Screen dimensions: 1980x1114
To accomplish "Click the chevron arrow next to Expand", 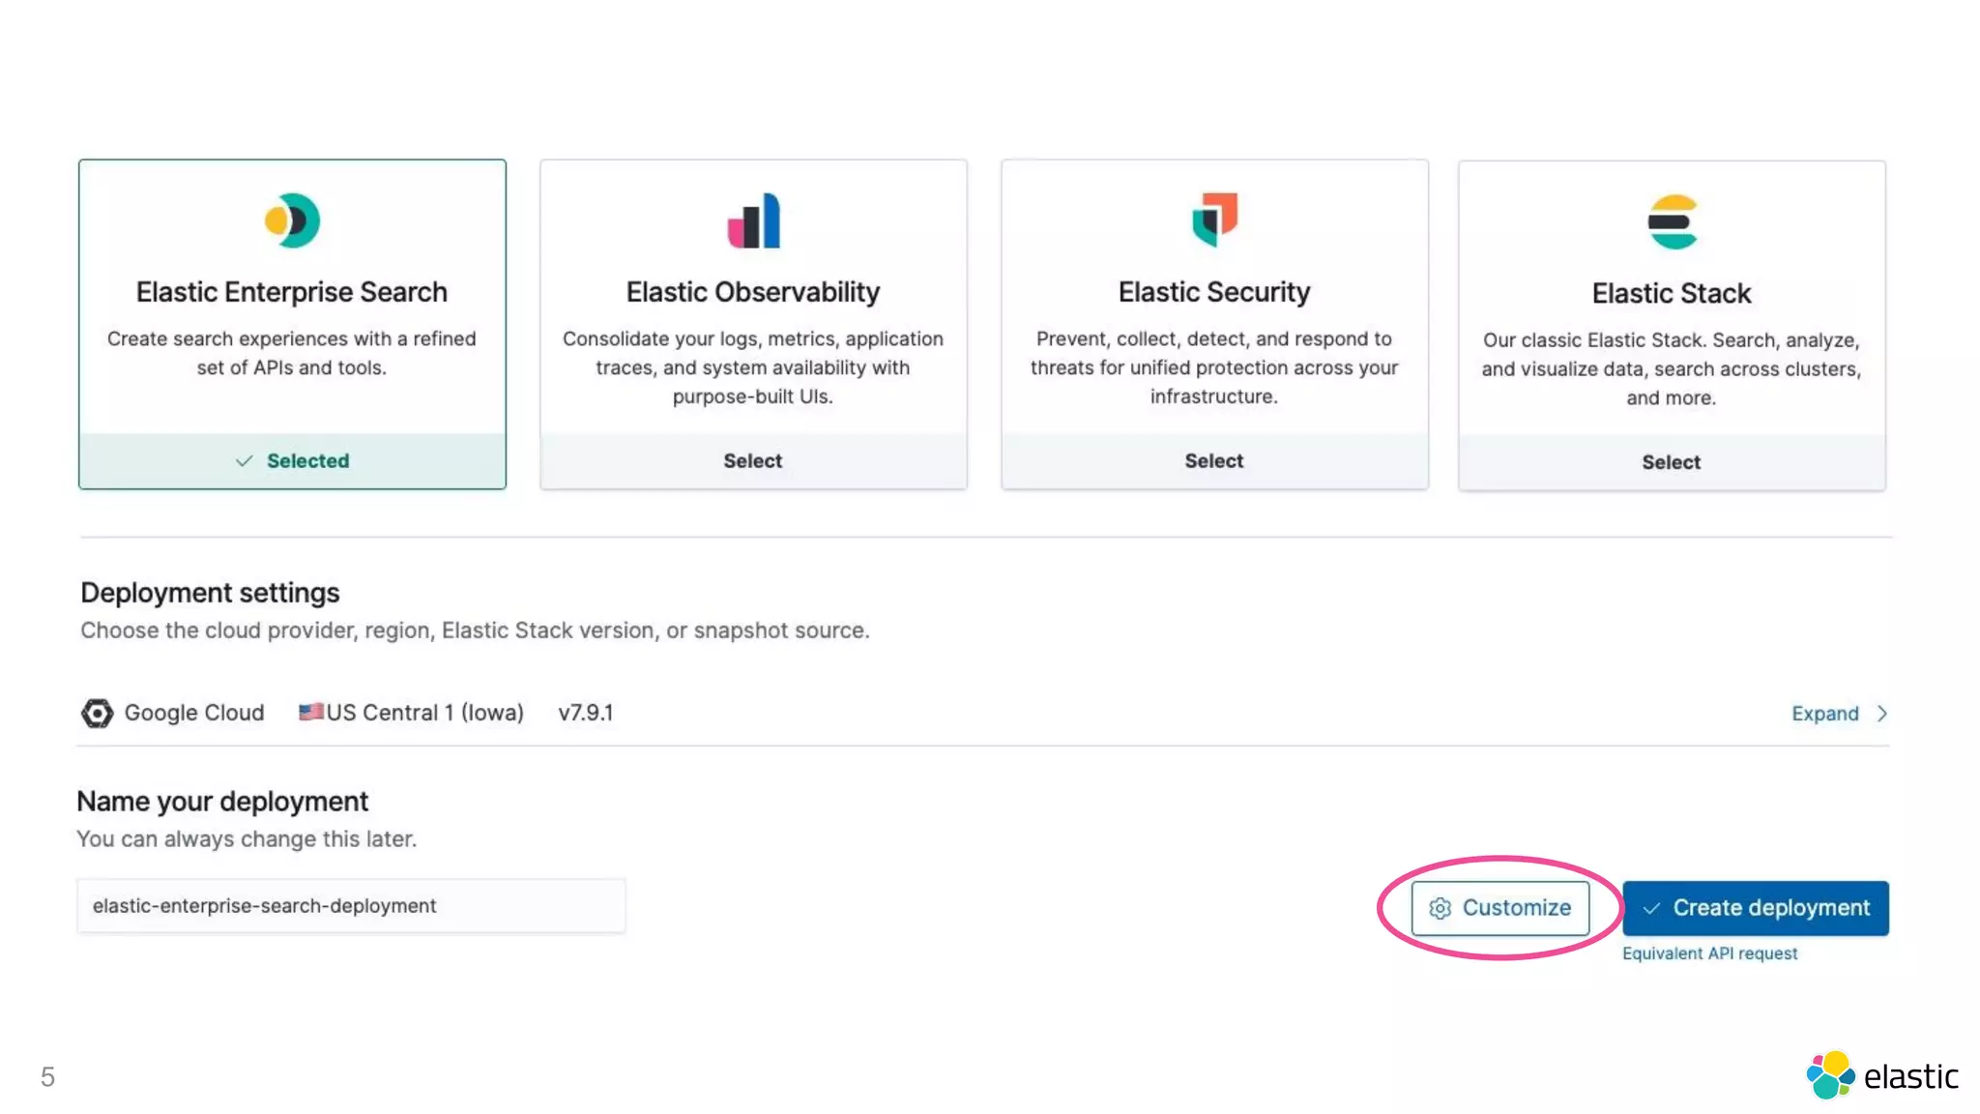I will coord(1882,714).
